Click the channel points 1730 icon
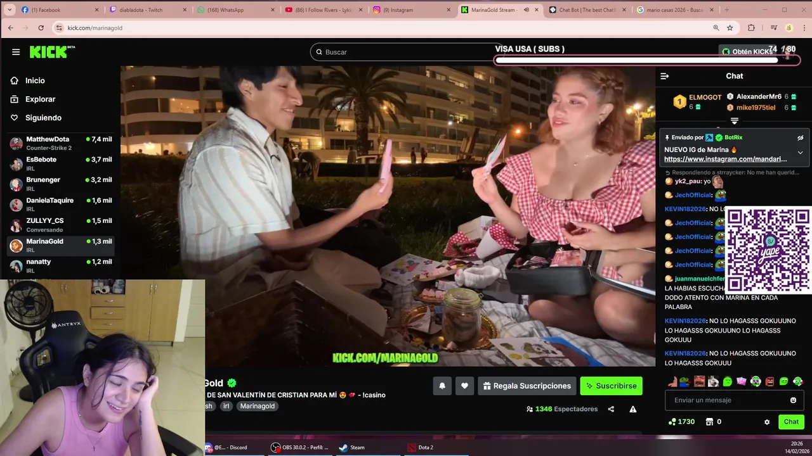The width and height of the screenshot is (812, 456). [672, 422]
